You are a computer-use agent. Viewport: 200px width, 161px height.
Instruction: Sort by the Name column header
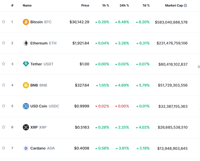27,5
